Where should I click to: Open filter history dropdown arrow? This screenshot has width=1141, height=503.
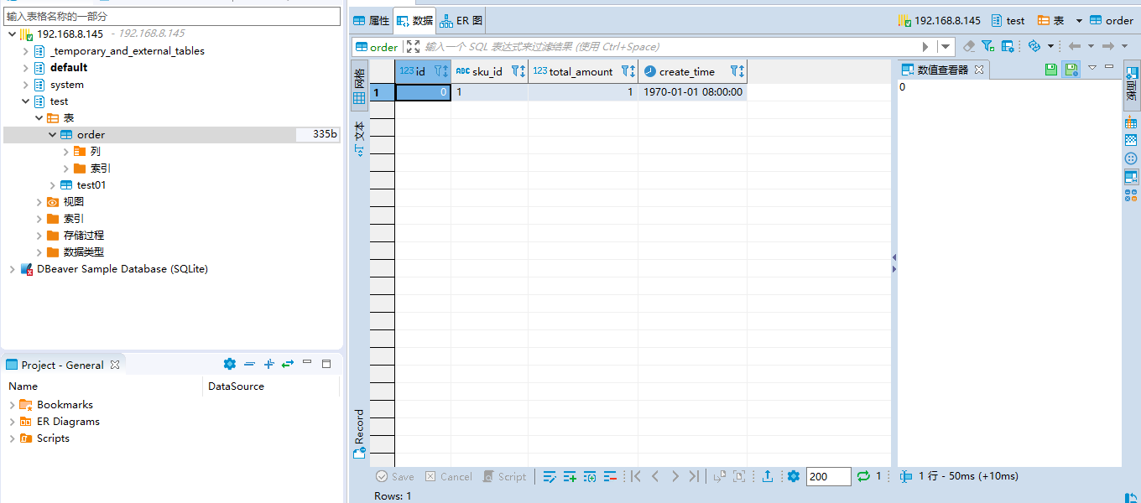tap(946, 47)
